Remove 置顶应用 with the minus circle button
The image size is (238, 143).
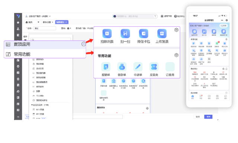[x=84, y=44]
